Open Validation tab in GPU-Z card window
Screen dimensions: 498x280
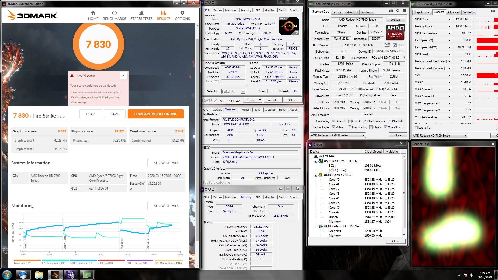[x=367, y=12]
